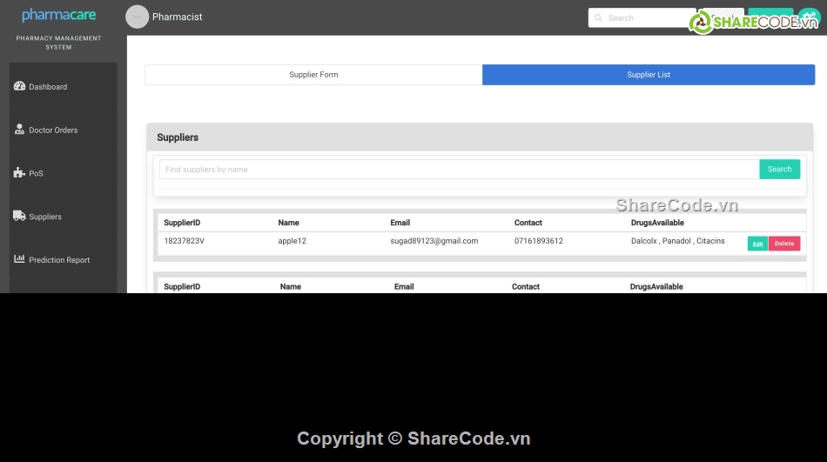Click the magnifier icon in top search
827x462 pixels.
[598, 17]
